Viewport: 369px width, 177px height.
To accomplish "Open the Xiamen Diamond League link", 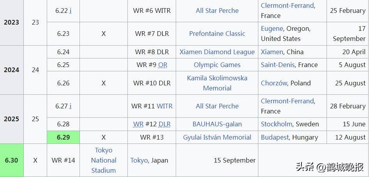I will [217, 52].
